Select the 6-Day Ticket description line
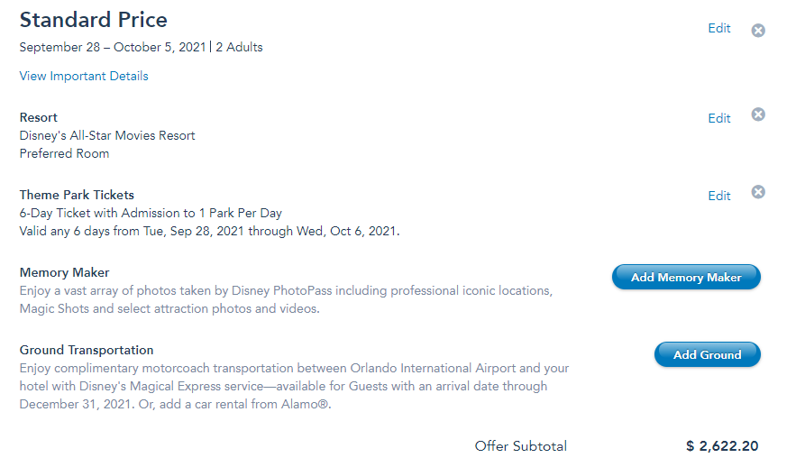Viewport: 796px width, 467px height. 151,214
